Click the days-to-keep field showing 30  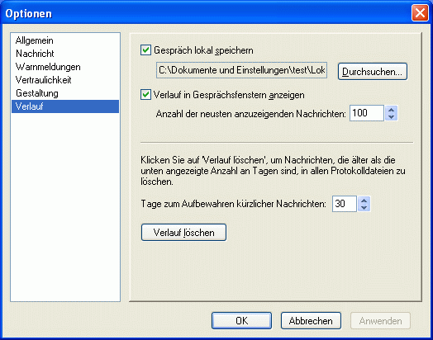[x=345, y=204]
